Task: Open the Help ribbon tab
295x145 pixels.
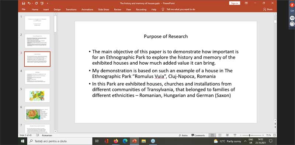Action: tap(154, 10)
